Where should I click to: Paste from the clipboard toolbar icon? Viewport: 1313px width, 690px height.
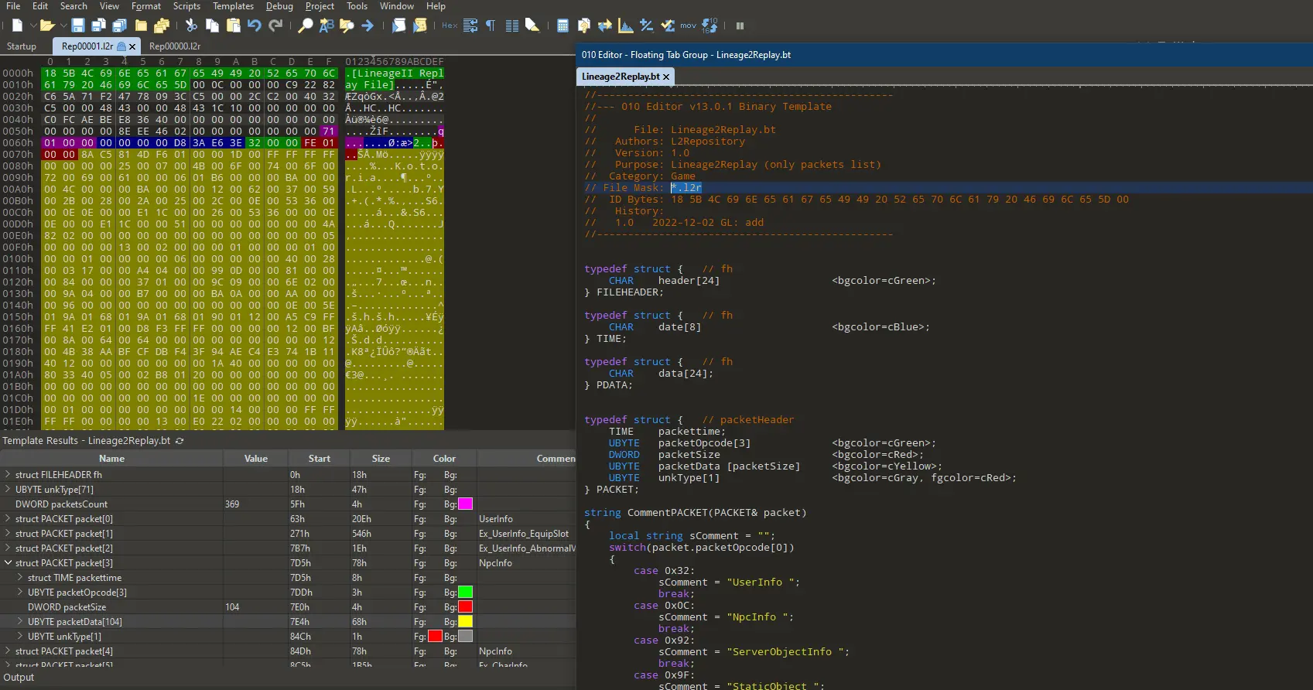233,26
